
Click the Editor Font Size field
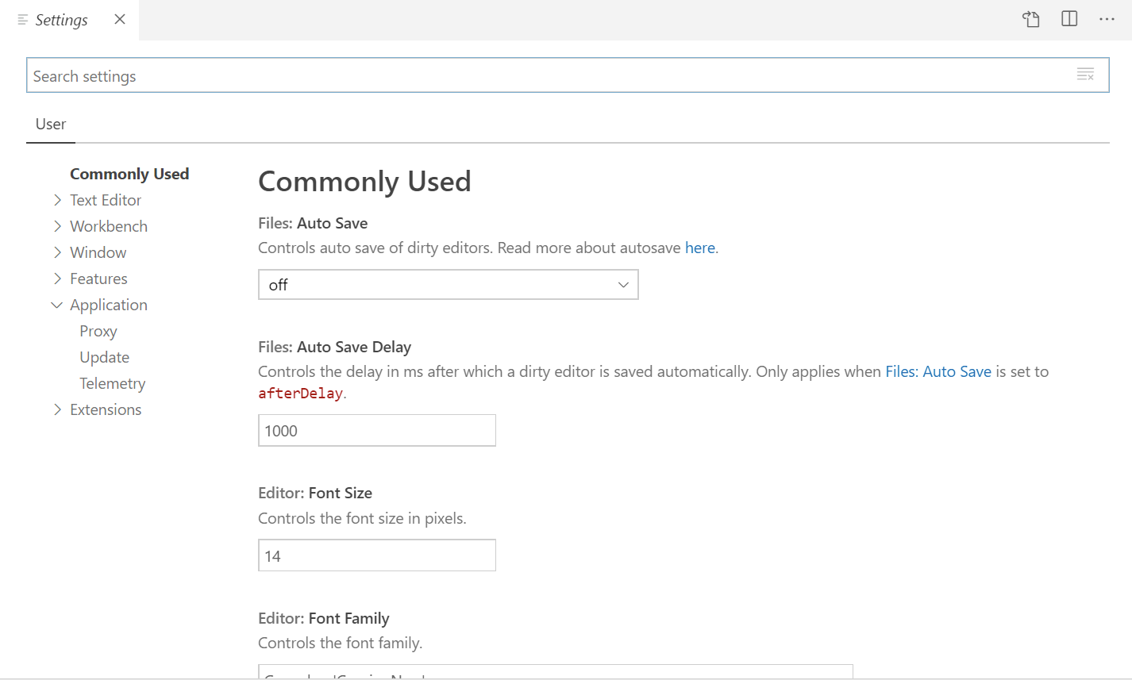click(x=376, y=556)
